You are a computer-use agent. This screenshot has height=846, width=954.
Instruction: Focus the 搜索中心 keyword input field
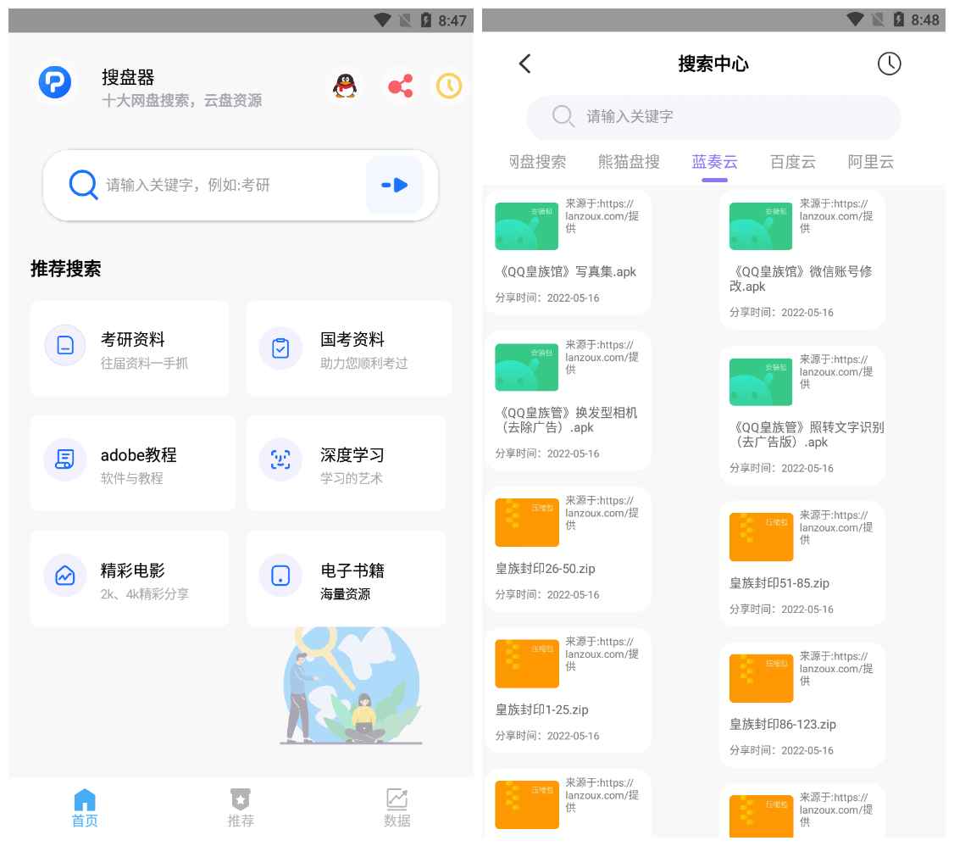point(713,116)
